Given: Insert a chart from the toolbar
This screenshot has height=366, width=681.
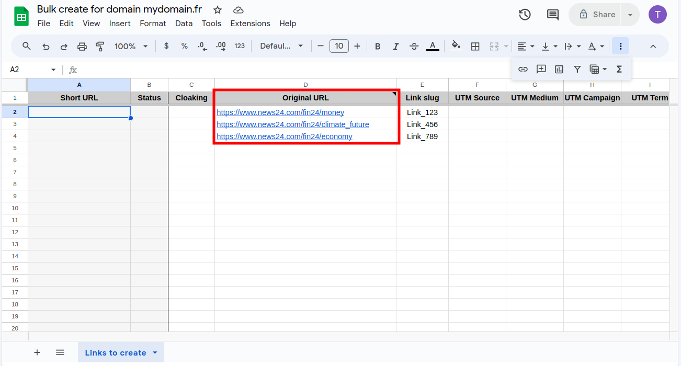Looking at the screenshot, I should coord(559,69).
